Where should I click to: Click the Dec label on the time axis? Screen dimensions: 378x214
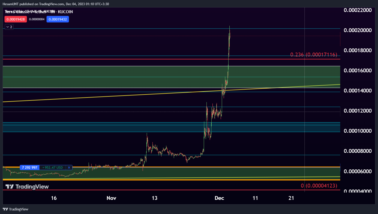pos(219,198)
